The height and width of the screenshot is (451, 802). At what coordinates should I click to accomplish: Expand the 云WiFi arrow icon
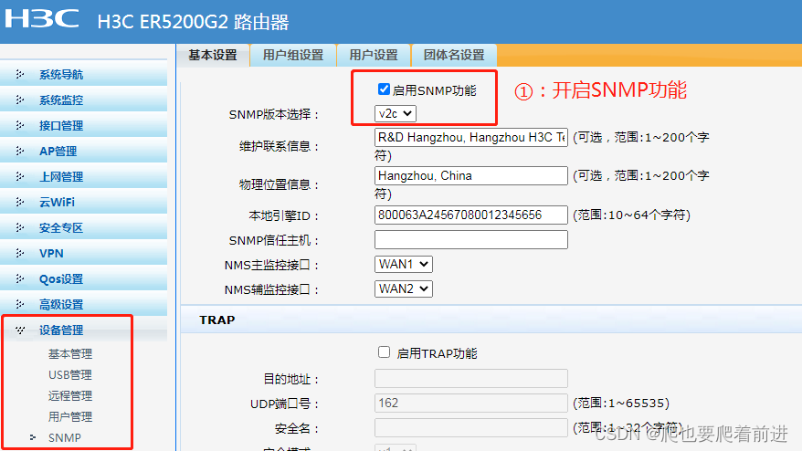(x=20, y=202)
